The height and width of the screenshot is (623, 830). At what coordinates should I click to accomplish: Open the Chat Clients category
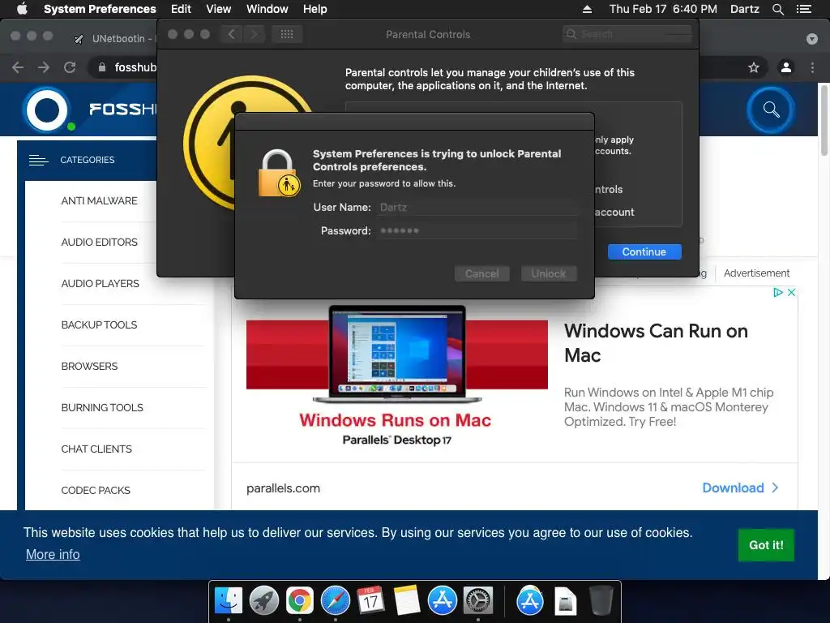[96, 449]
